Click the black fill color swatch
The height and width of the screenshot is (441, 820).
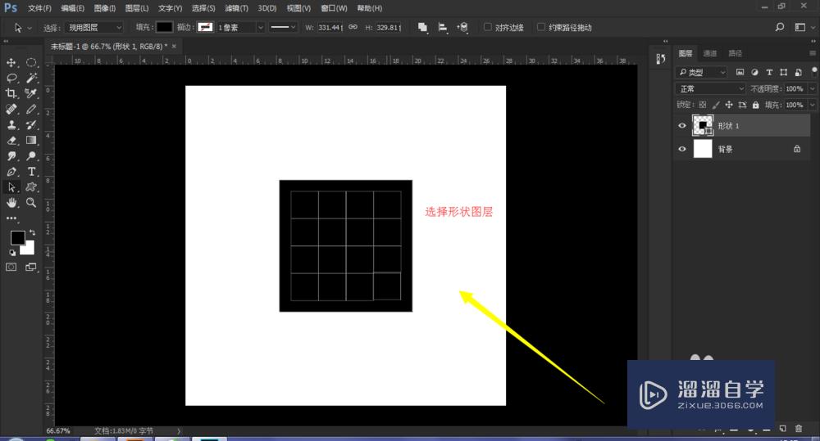pos(164,27)
